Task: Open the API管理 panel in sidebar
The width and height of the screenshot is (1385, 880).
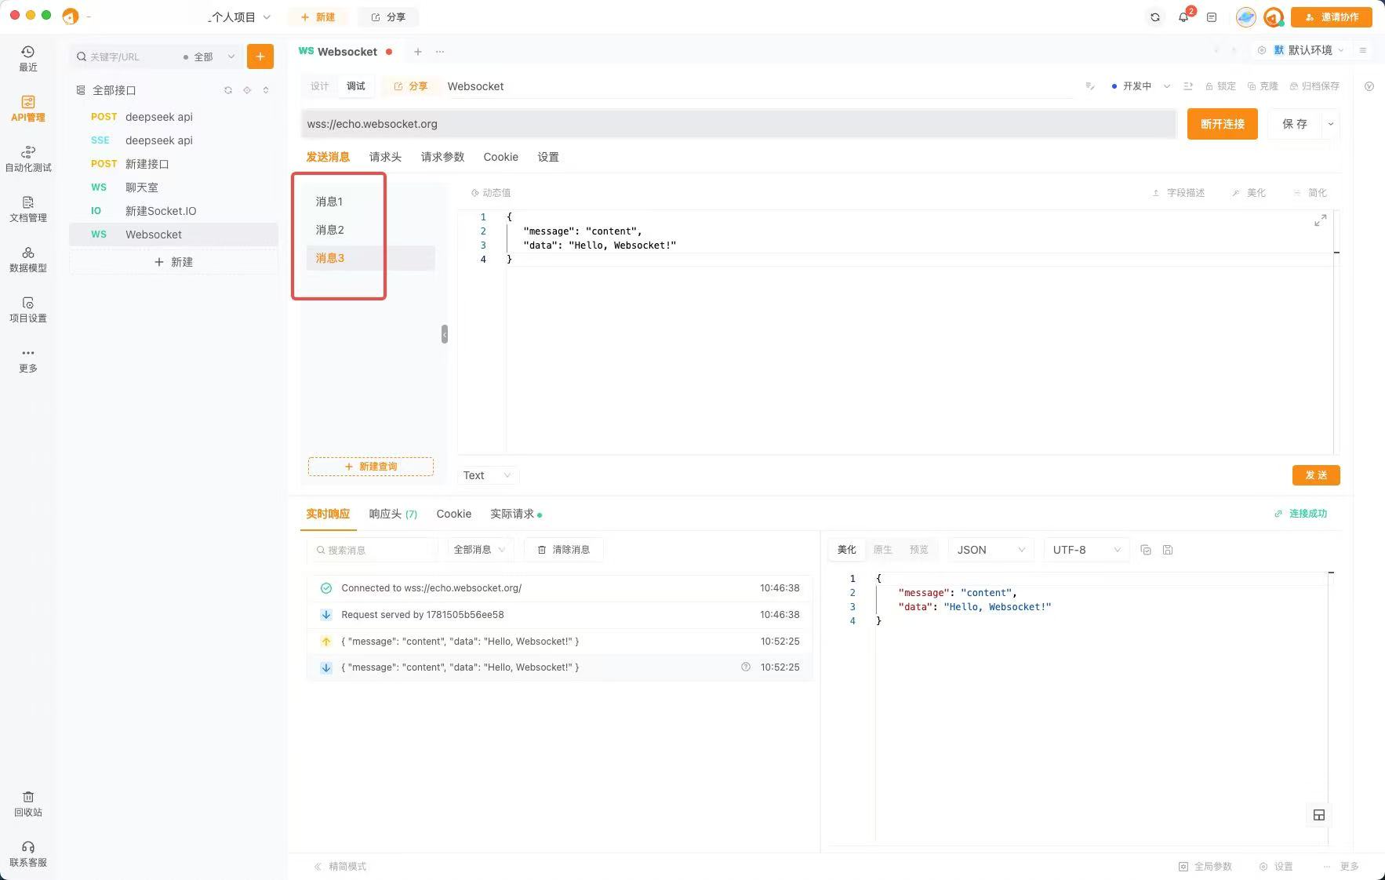Action: [27, 108]
